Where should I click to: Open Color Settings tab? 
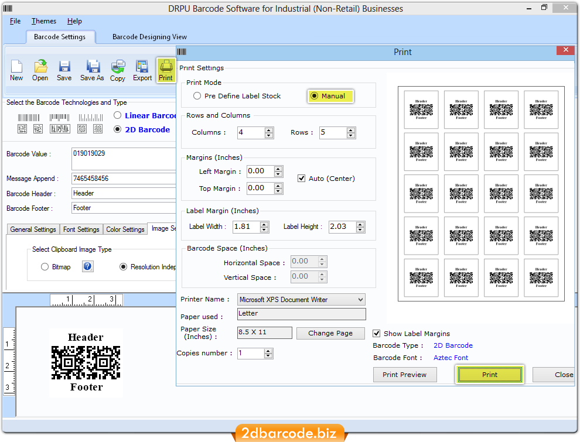click(x=125, y=229)
